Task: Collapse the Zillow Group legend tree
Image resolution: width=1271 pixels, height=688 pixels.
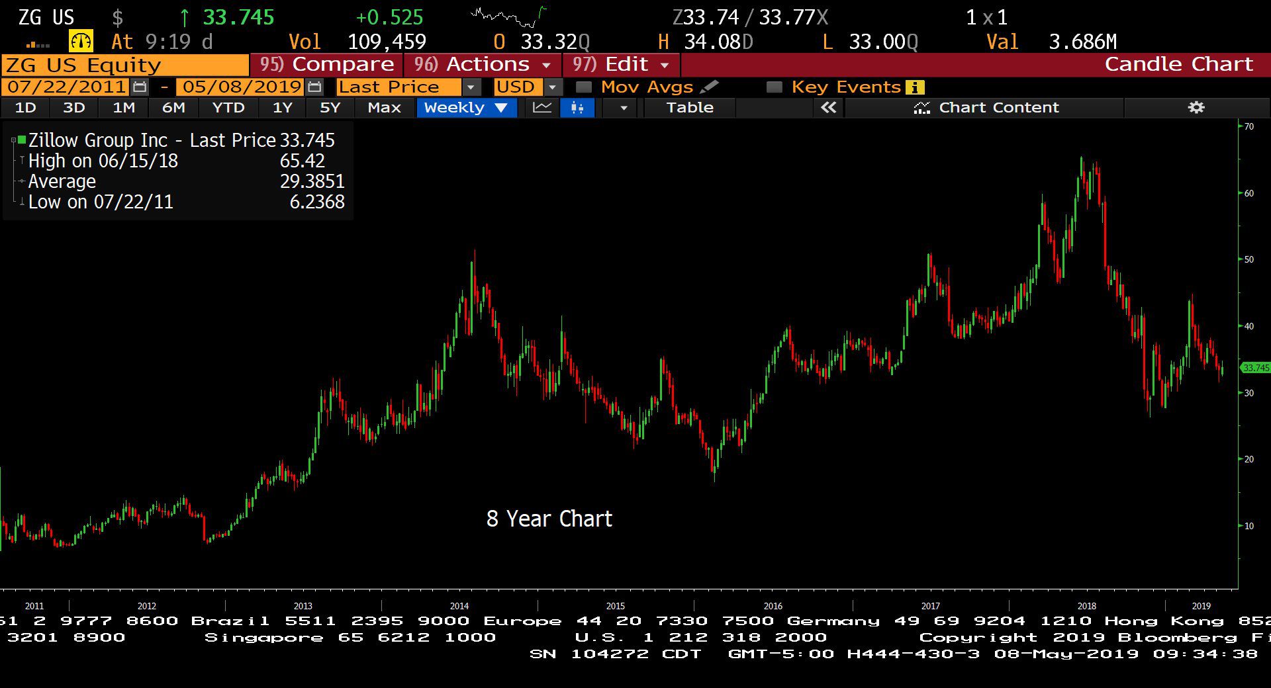Action: 13,140
